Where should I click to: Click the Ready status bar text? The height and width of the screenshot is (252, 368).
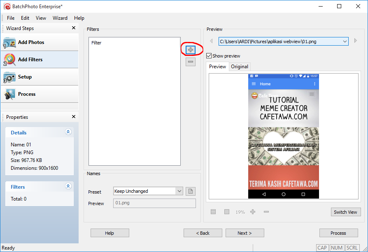pos(8,248)
